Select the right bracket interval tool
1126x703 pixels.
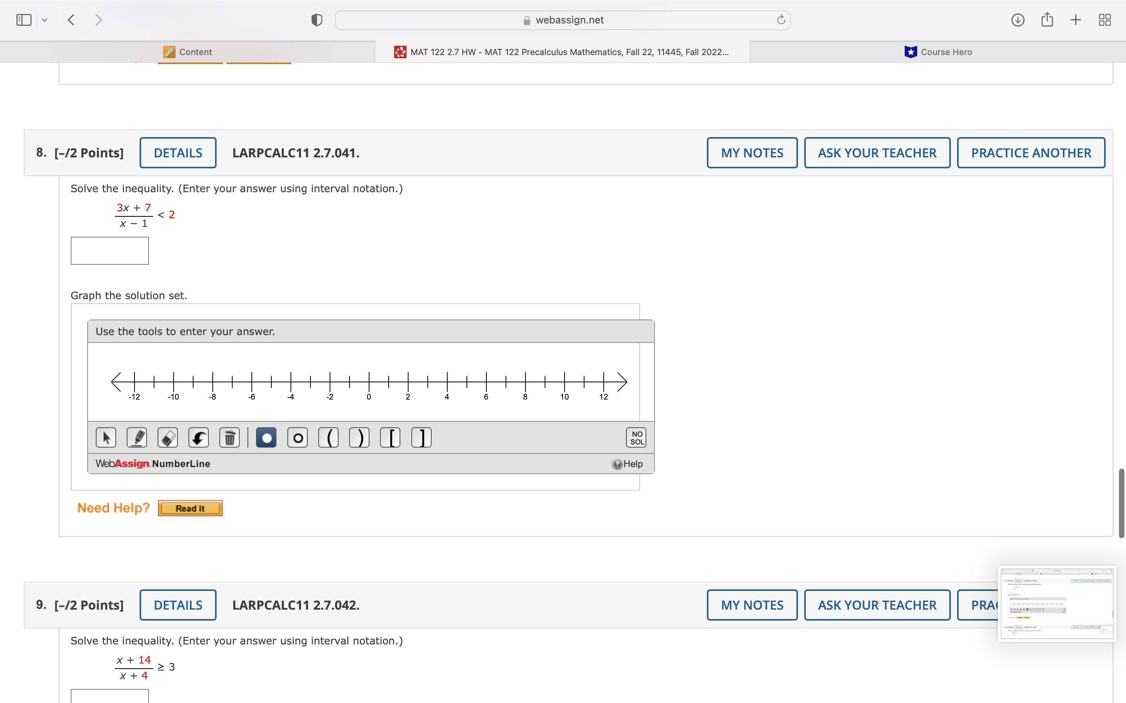[421, 437]
